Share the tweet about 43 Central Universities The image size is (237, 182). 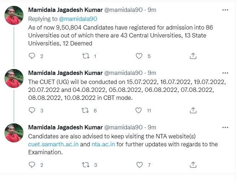pos(193,56)
